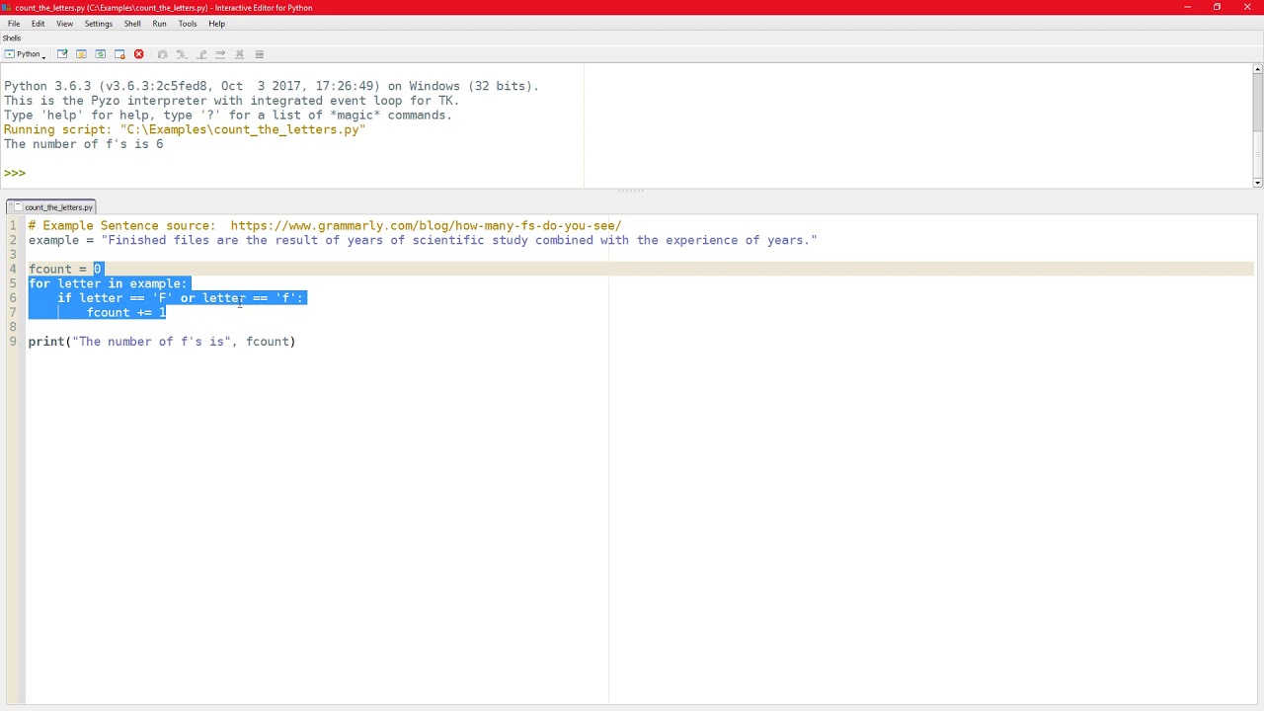Viewport: 1264px width, 711px height.
Task: Click the debug stack frames icon
Action: click(260, 54)
